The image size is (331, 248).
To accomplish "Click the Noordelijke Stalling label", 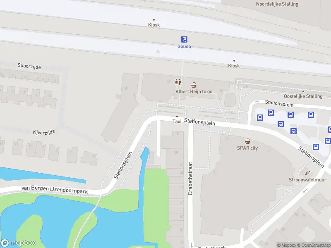I will point(277,4).
